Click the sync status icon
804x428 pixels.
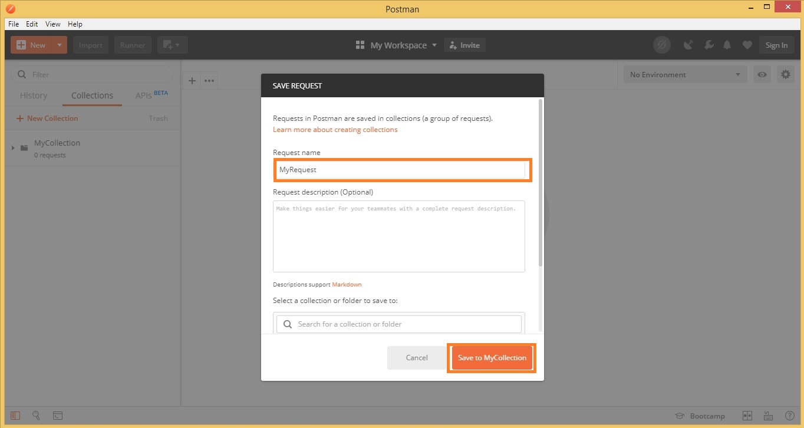click(x=662, y=45)
